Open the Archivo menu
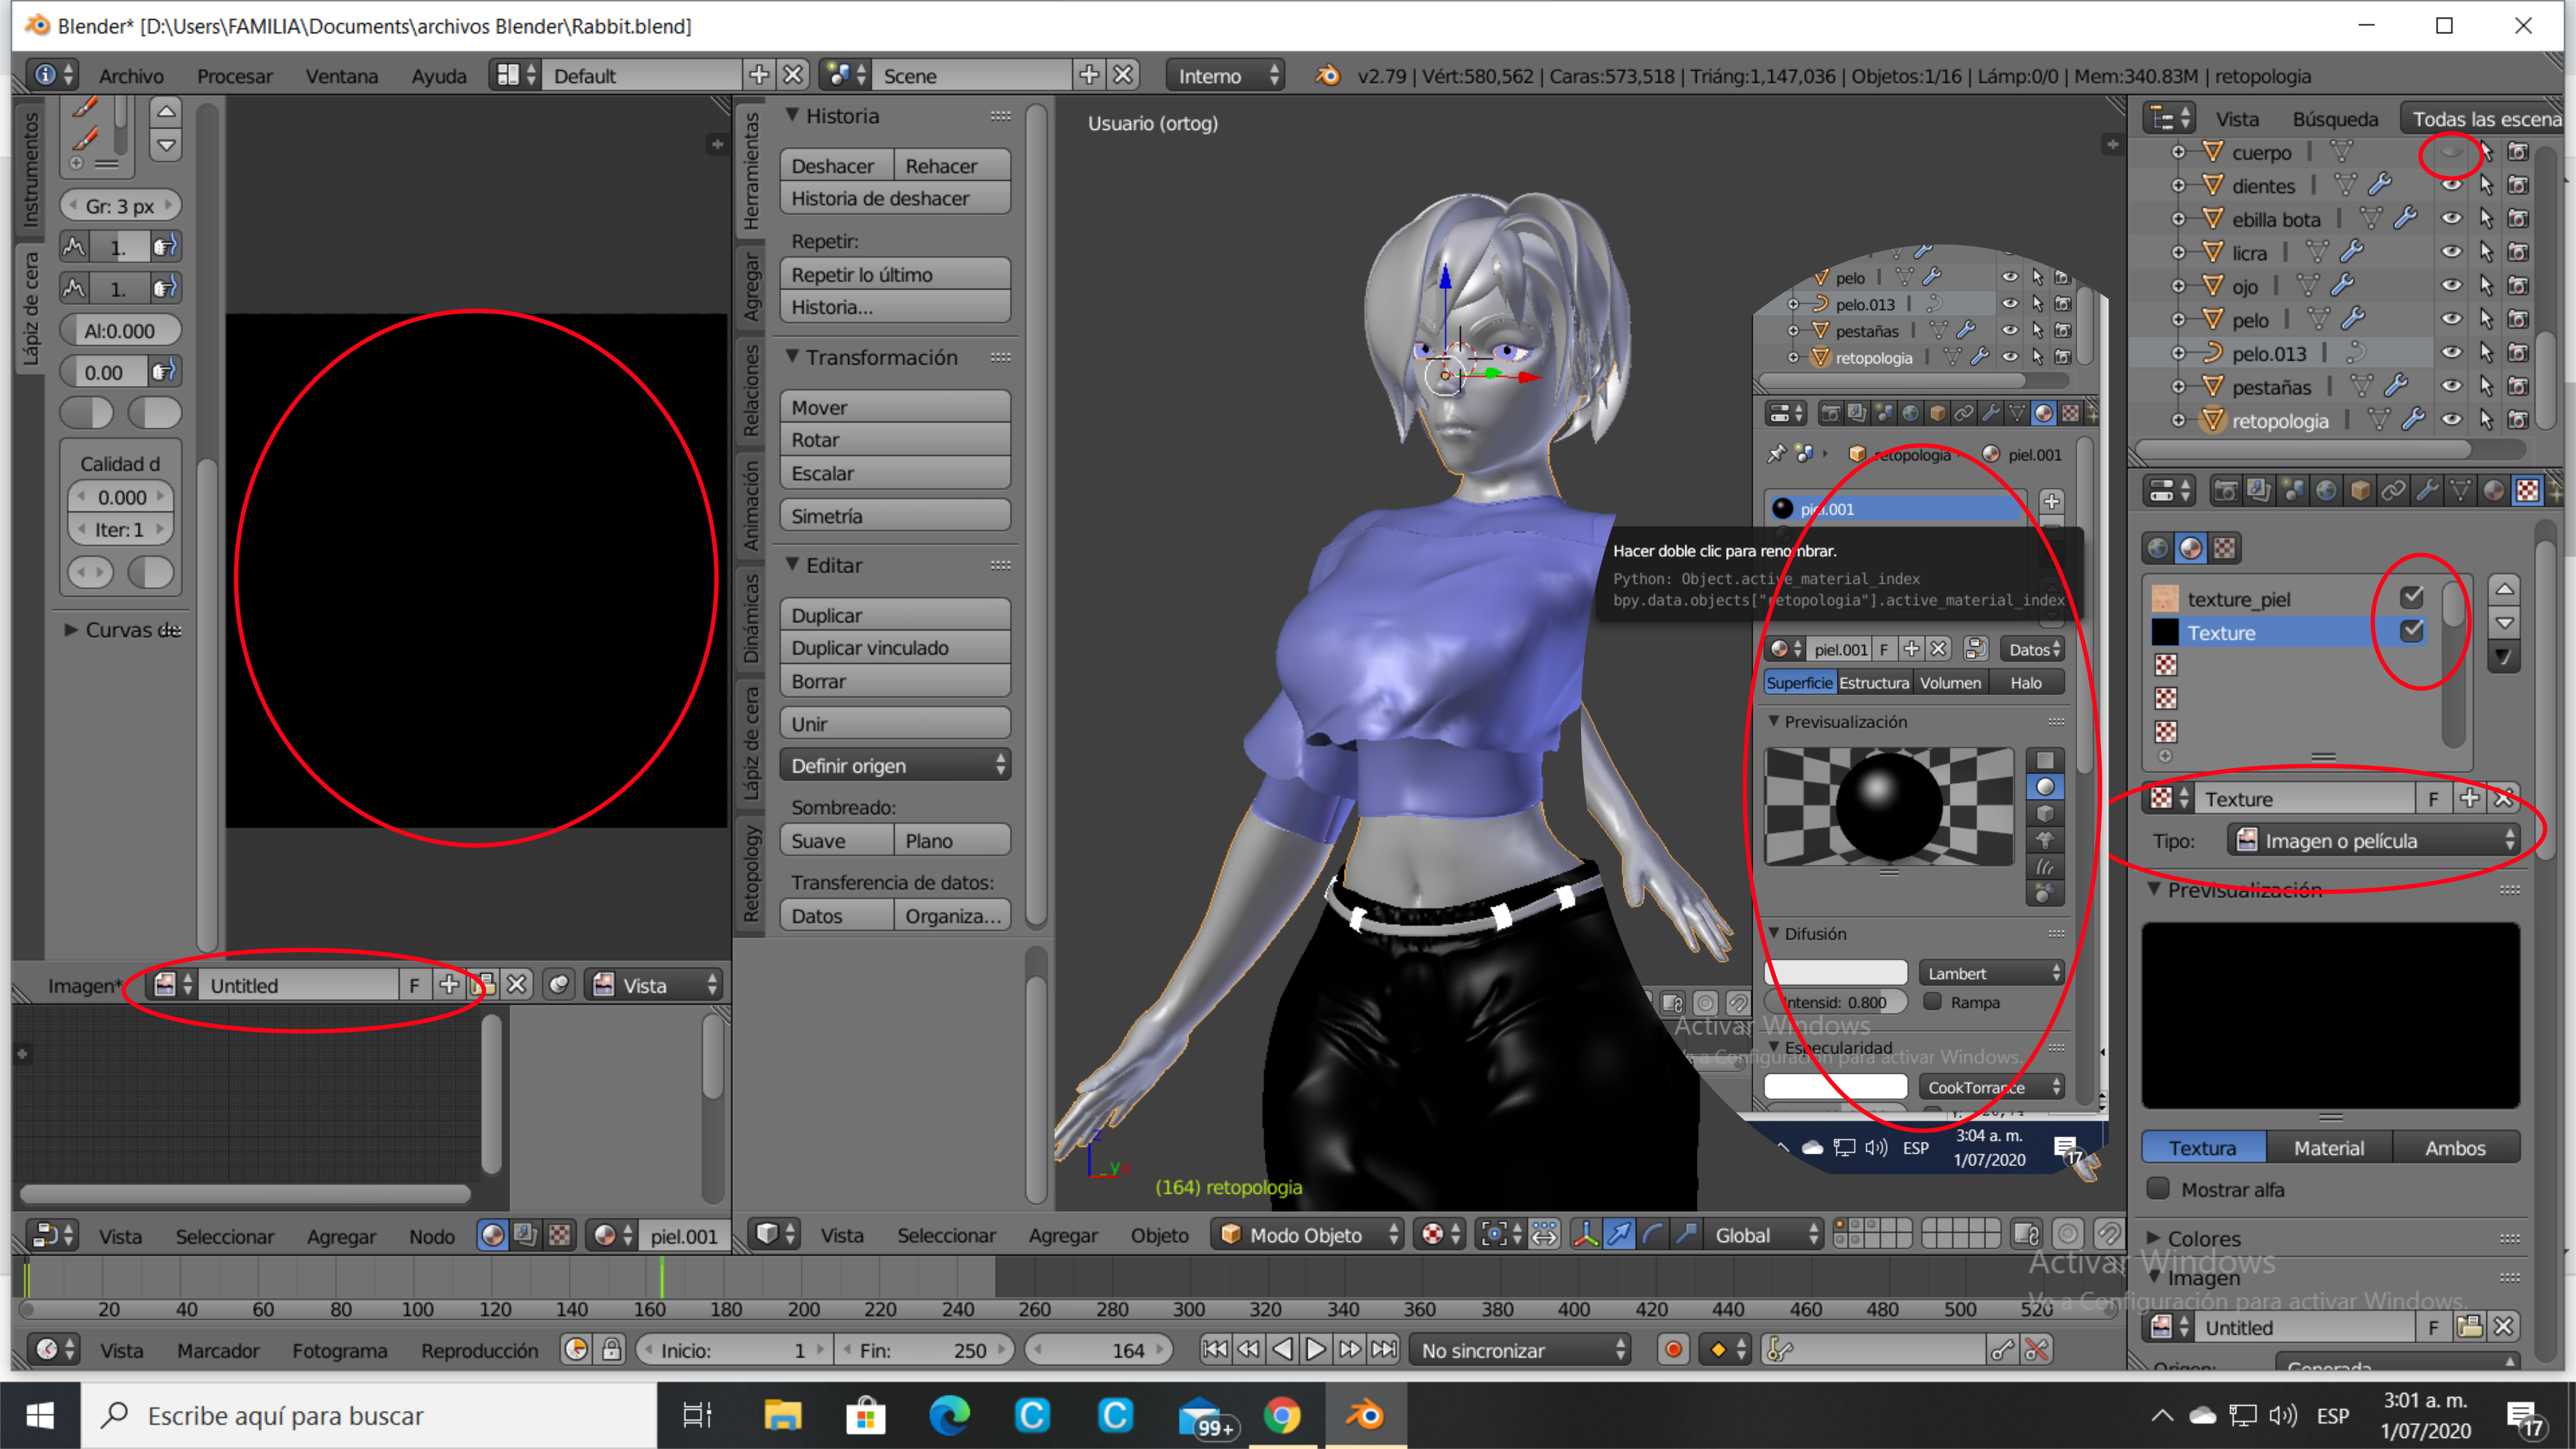This screenshot has width=2576, height=1449. 131,76
